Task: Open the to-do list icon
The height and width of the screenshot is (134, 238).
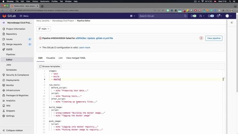Action: click(211, 16)
